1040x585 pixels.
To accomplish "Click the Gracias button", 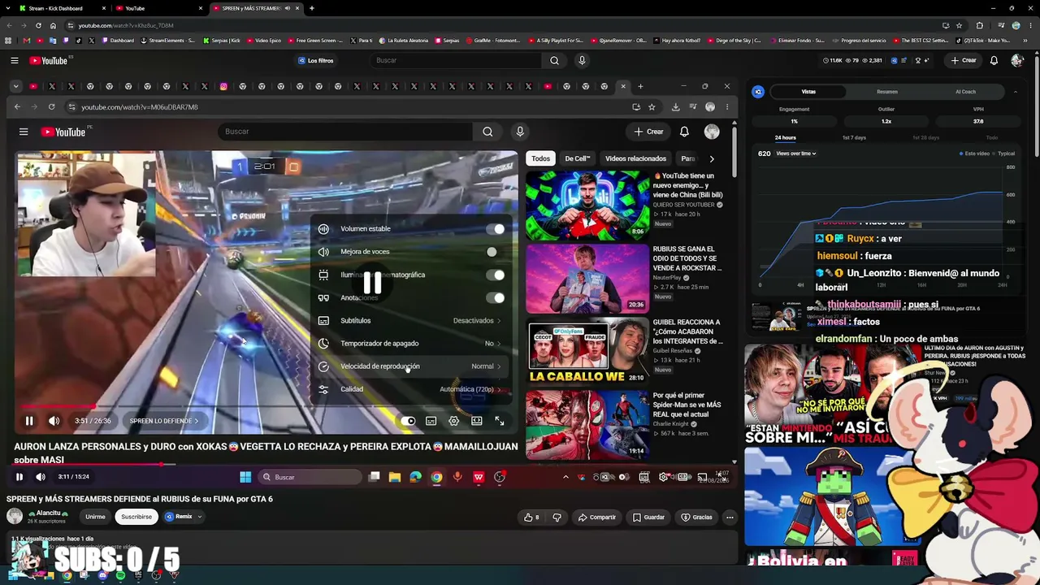I will click(x=696, y=518).
